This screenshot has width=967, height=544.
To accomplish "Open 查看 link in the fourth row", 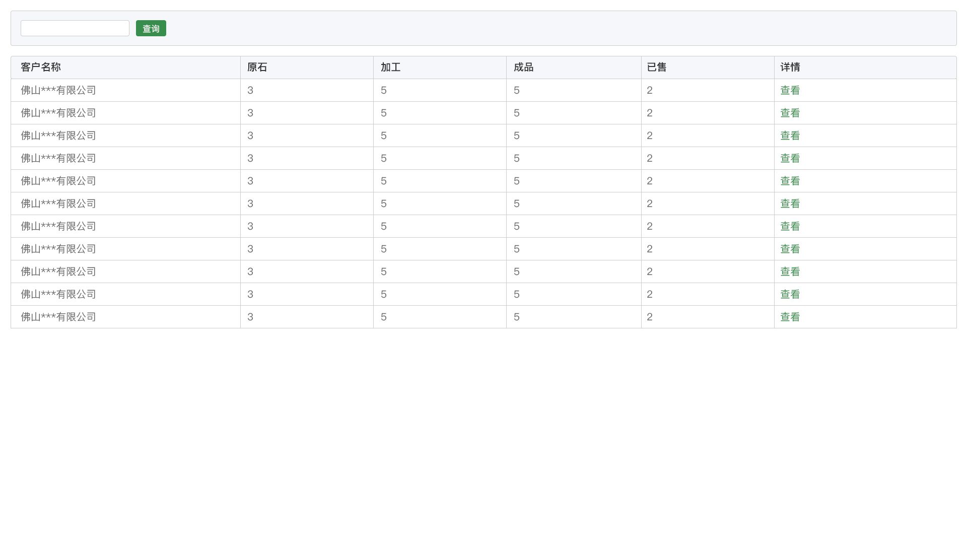I will point(790,158).
